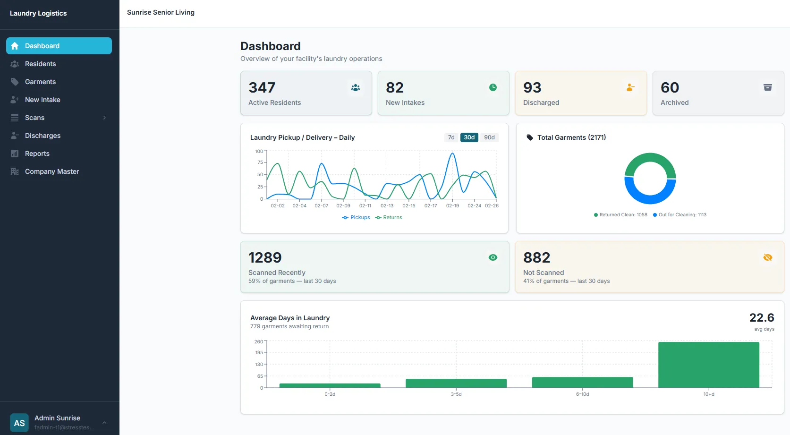The image size is (790, 435).
Task: Switch to the 7d chart range
Action: coord(451,137)
